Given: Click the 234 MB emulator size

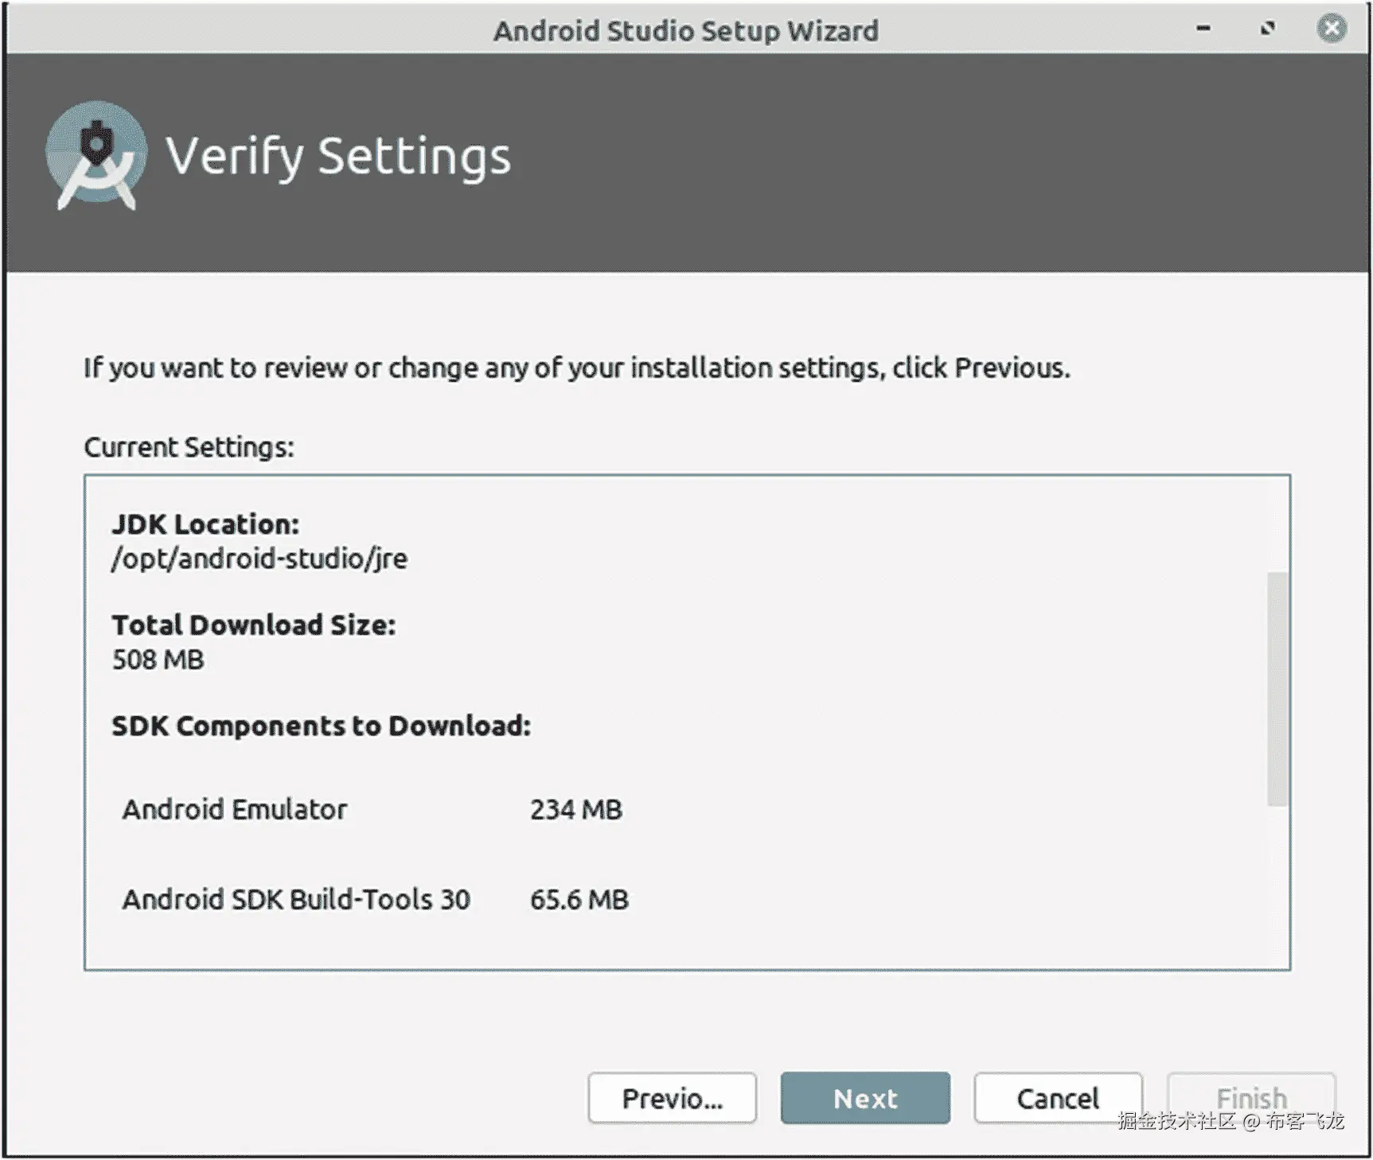Looking at the screenshot, I should pyautogui.click(x=576, y=809).
